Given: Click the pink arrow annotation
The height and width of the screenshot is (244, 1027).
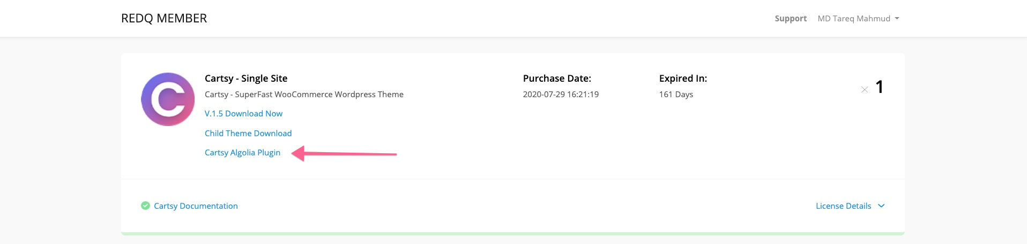Looking at the screenshot, I should coord(344,154).
